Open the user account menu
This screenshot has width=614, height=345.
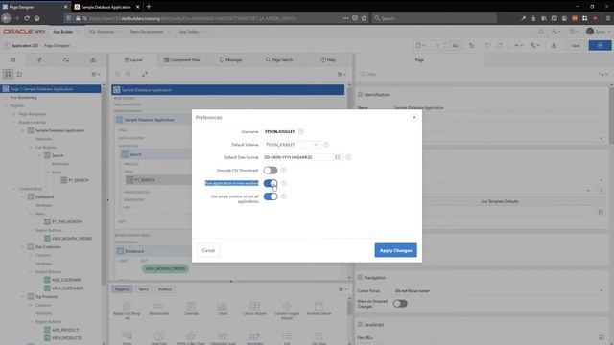pos(599,32)
